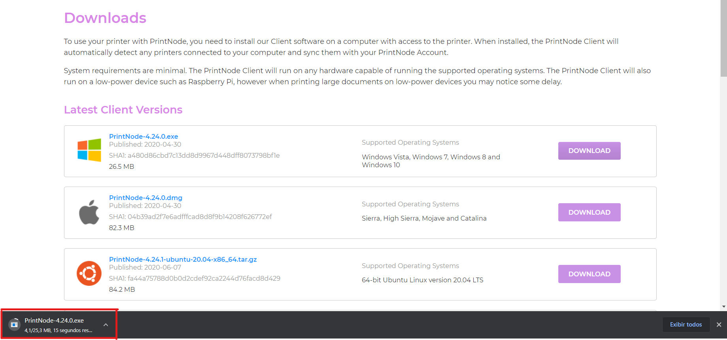
Task: Open PrintNode-4.24.0.dmg link
Action: pyautogui.click(x=145, y=198)
